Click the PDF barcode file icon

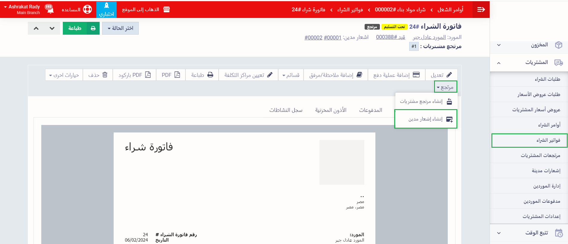pos(148,75)
